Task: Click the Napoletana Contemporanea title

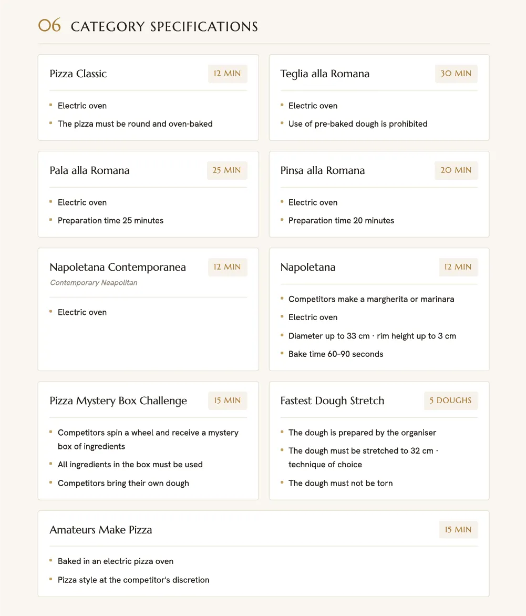Action: click(x=118, y=267)
